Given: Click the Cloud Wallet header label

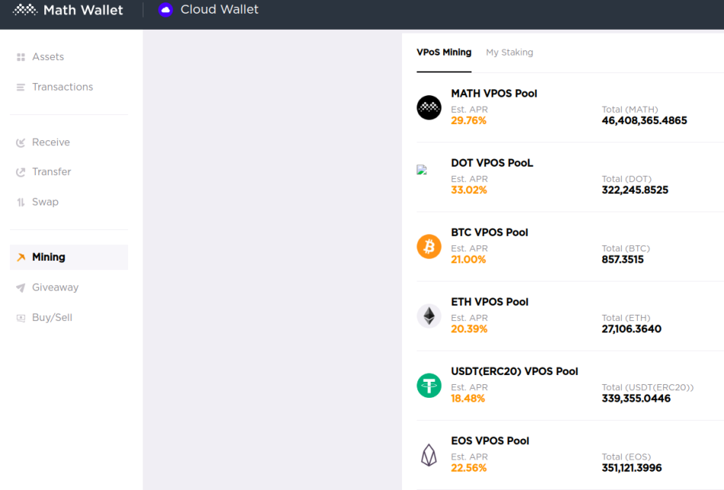Looking at the screenshot, I should click(x=219, y=9).
